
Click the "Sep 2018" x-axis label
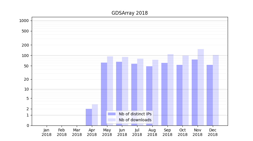pyautogui.click(x=167, y=132)
